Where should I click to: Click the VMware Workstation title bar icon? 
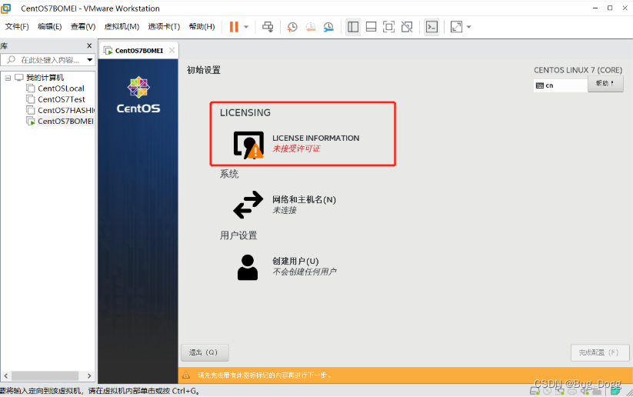pyautogui.click(x=5, y=8)
